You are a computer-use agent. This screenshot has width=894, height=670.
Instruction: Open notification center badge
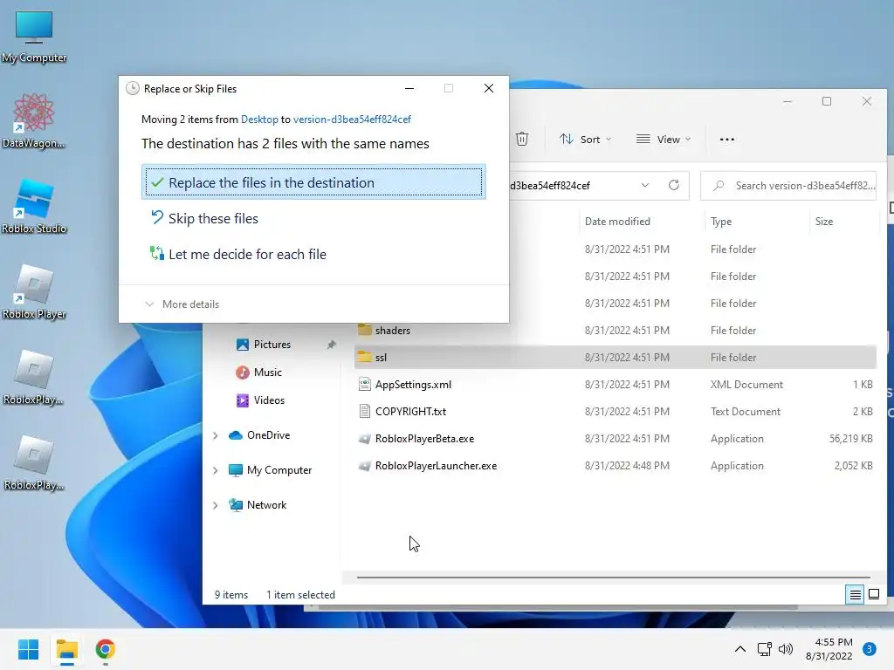click(x=869, y=649)
